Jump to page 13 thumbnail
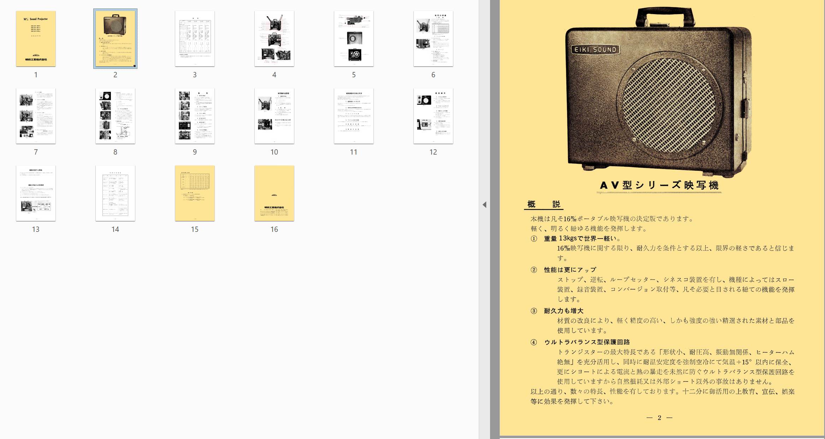Image resolution: width=825 pixels, height=439 pixels. point(36,193)
